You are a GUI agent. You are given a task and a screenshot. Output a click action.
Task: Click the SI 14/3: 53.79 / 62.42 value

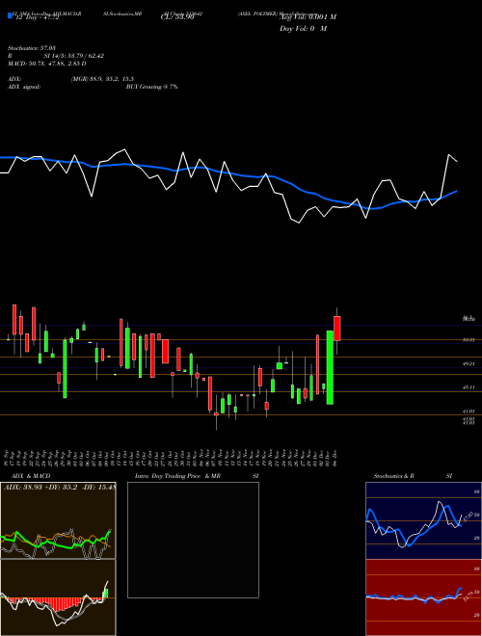tap(74, 56)
